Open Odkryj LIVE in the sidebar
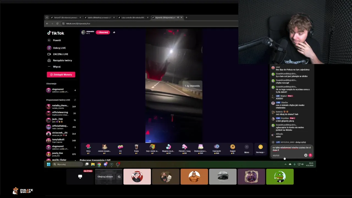The width and height of the screenshot is (352, 198). tap(57, 48)
